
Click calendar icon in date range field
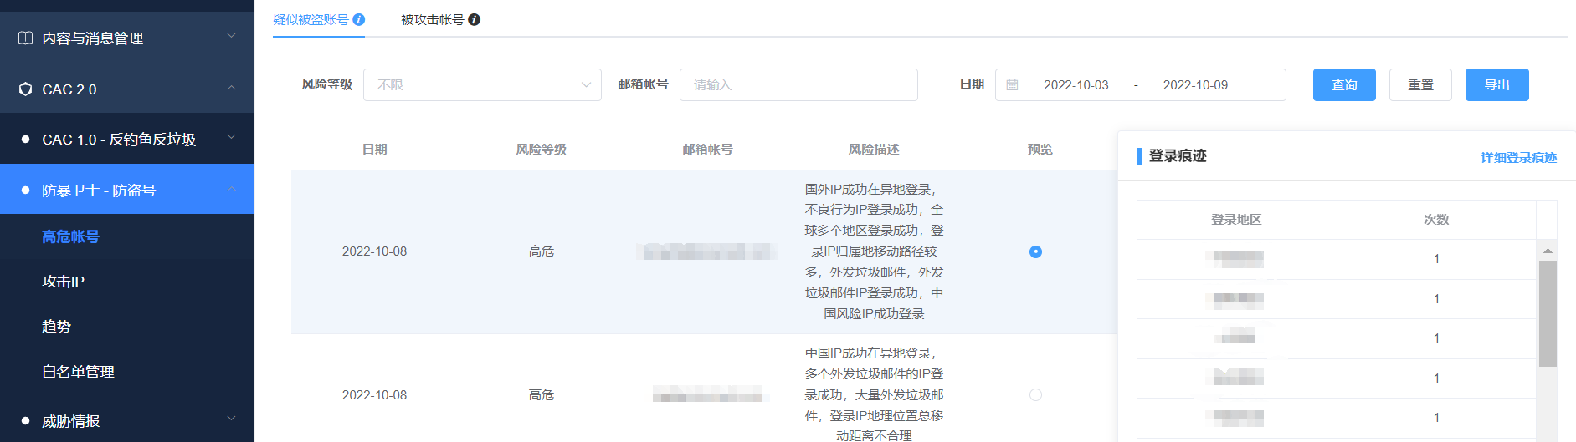click(x=1012, y=85)
